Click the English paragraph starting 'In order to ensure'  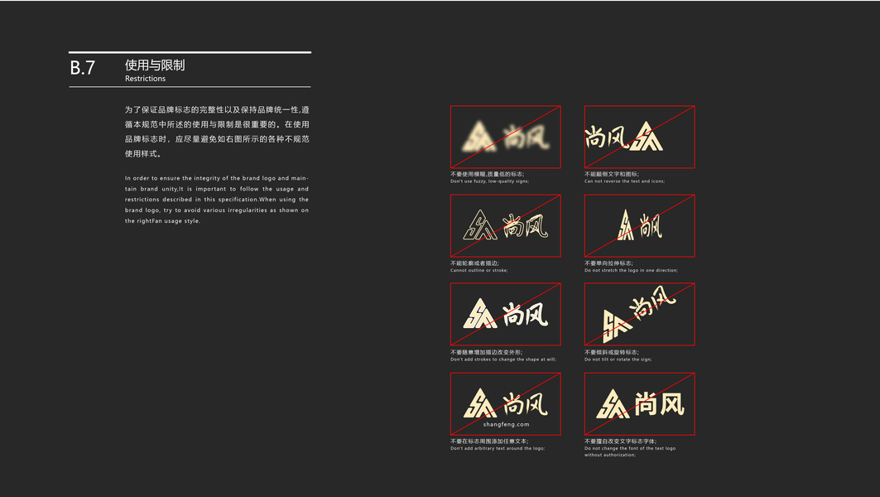click(217, 200)
